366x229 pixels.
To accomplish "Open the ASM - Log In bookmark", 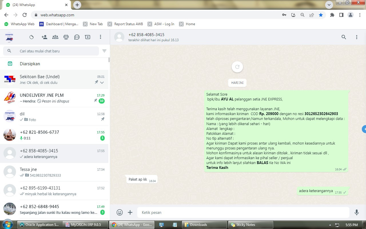I will coord(161,24).
